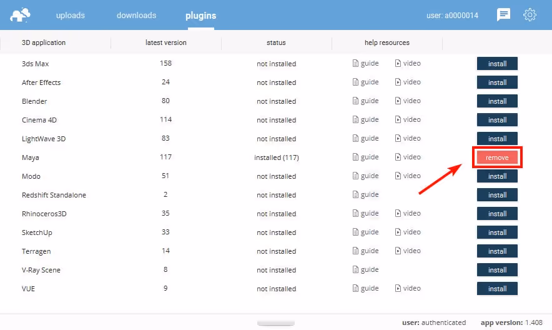Watch the Rhinoceros3D video
This screenshot has height=330, width=552.
(x=408, y=213)
